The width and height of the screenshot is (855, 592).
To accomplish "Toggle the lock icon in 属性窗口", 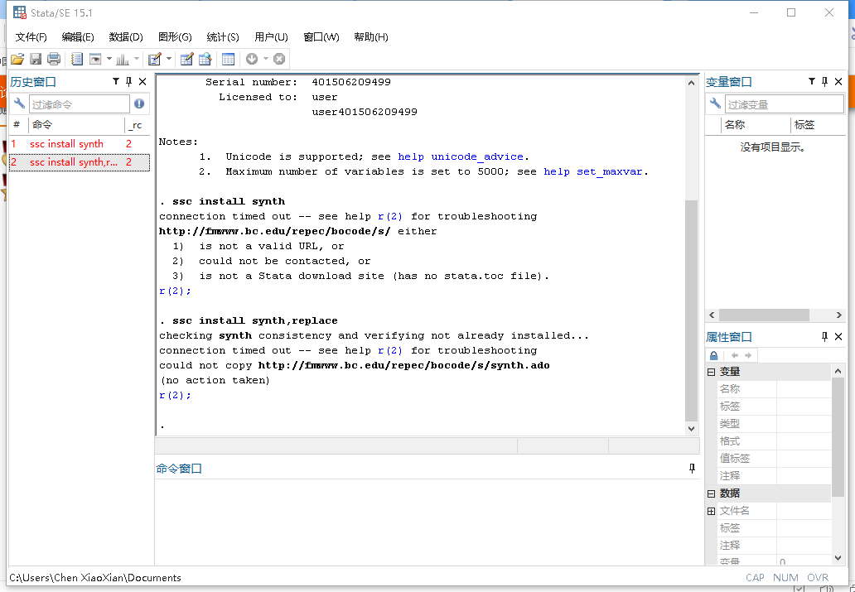I will pyautogui.click(x=714, y=355).
